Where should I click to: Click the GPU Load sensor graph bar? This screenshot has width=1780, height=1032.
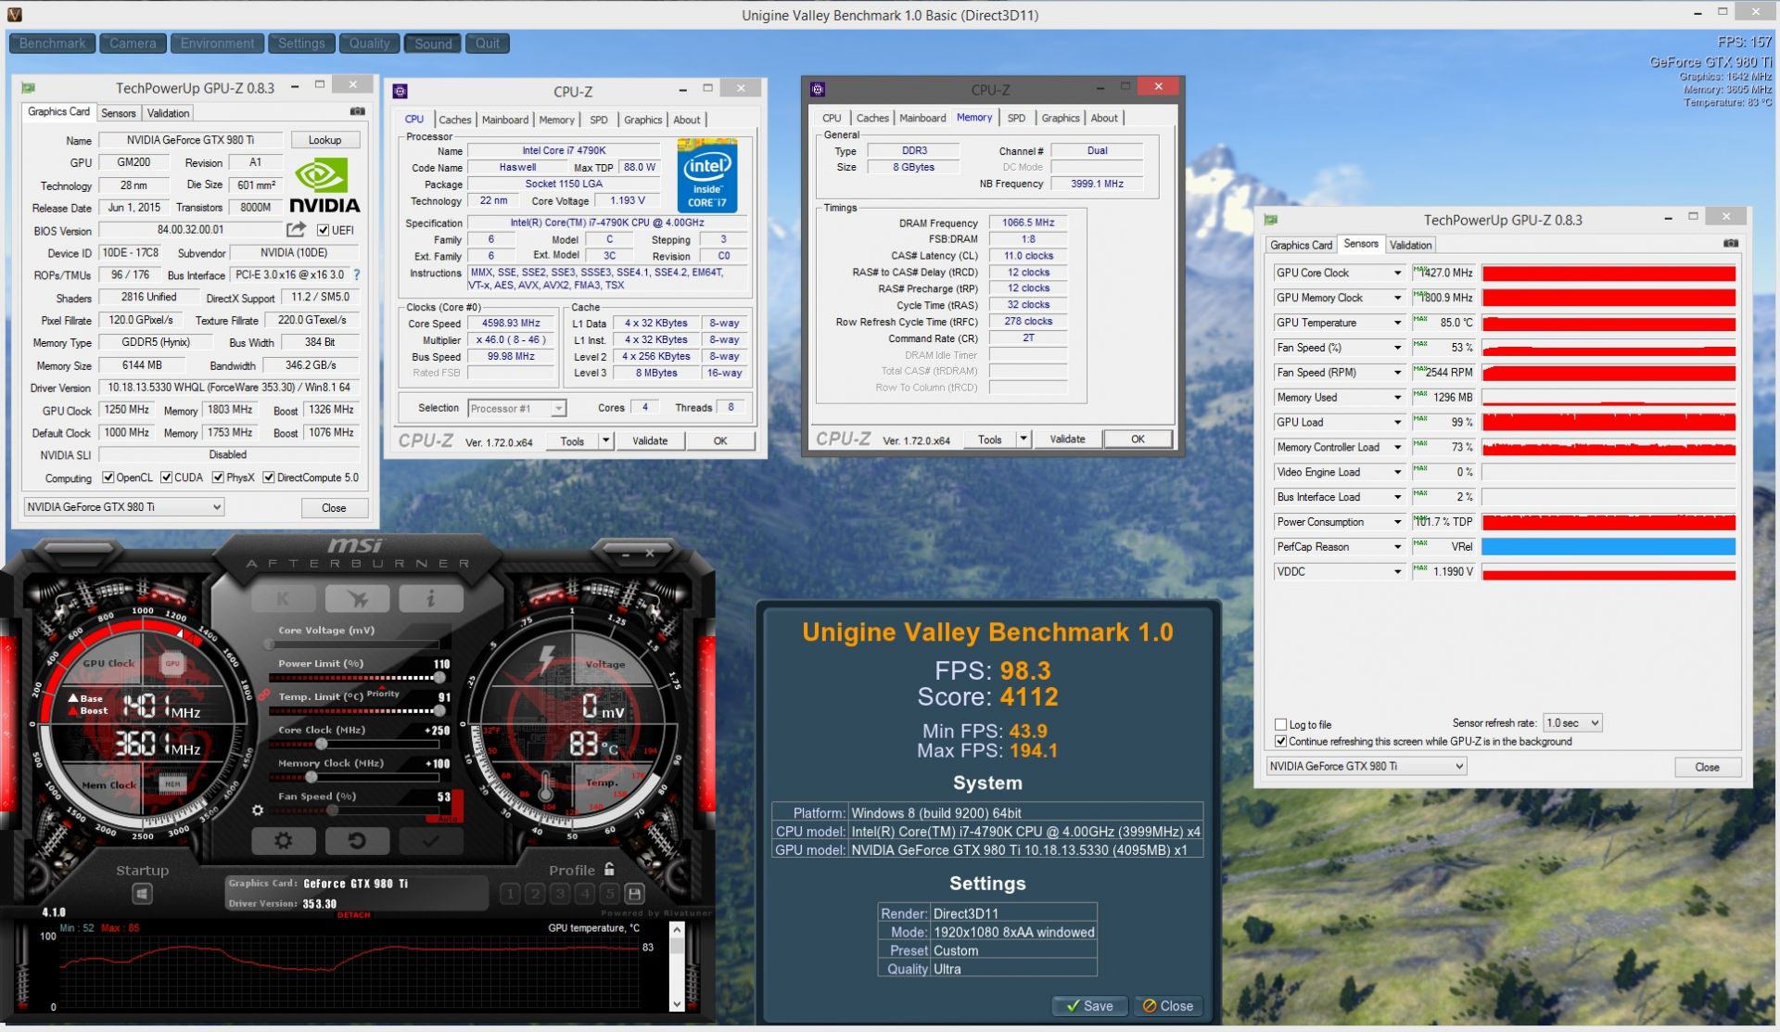pos(1608,422)
